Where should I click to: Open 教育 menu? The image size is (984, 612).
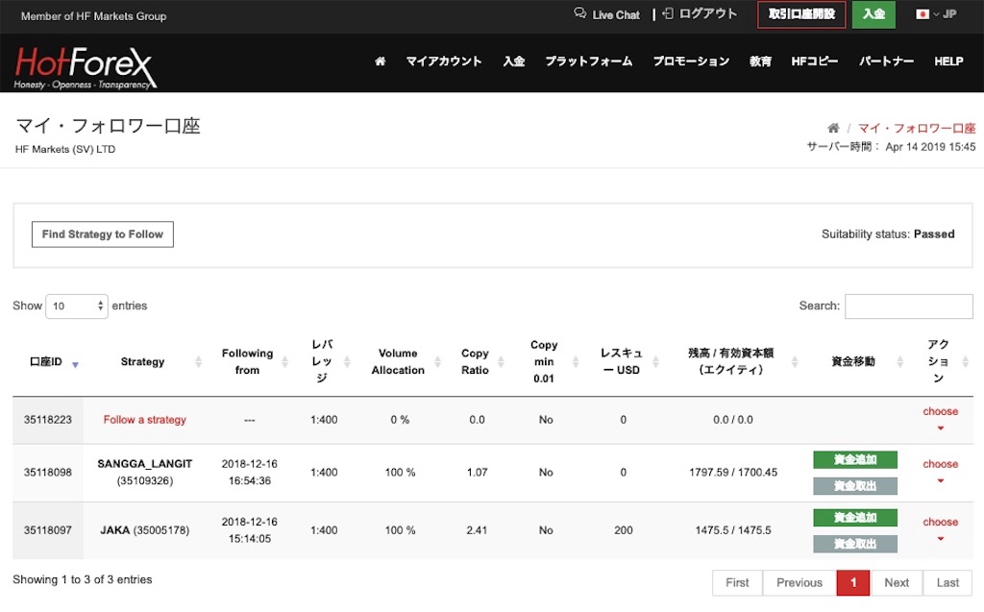click(x=760, y=61)
